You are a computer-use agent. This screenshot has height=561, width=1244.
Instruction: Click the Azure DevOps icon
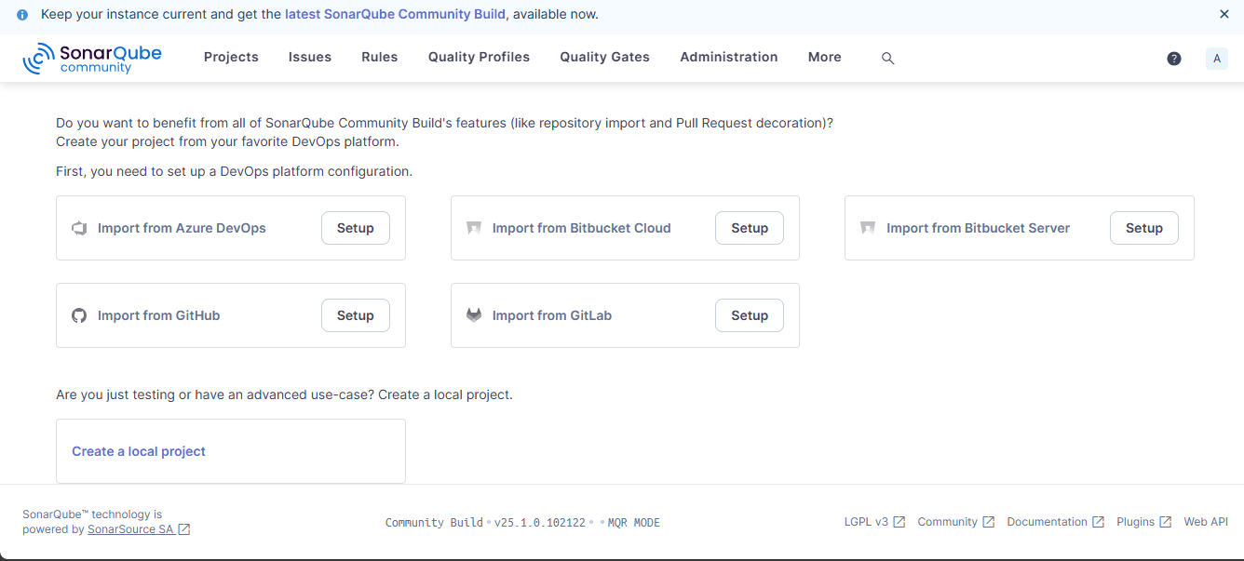click(79, 228)
